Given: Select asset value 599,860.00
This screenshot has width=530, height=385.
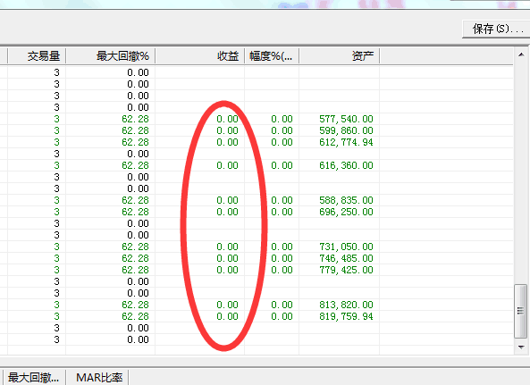Looking at the screenshot, I should [x=346, y=130].
